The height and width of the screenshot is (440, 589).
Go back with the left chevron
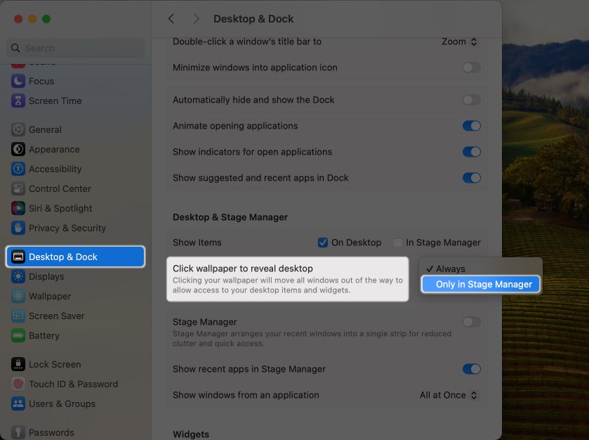point(171,18)
